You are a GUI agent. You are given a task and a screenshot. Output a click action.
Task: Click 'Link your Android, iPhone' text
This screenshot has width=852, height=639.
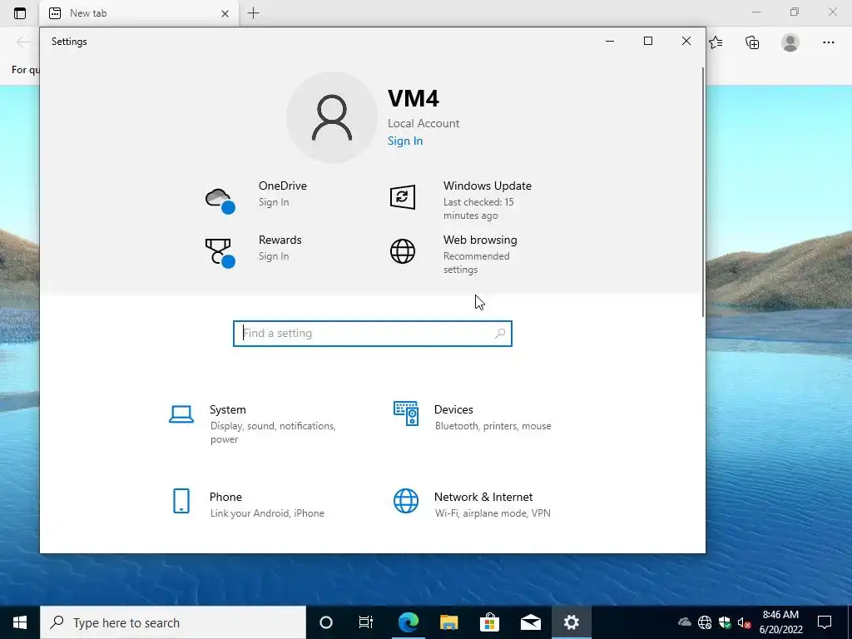tap(267, 513)
